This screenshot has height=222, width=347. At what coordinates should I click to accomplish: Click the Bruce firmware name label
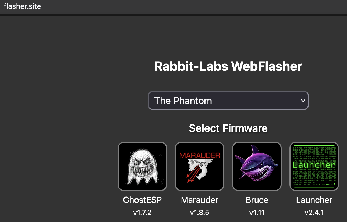pos(257,200)
